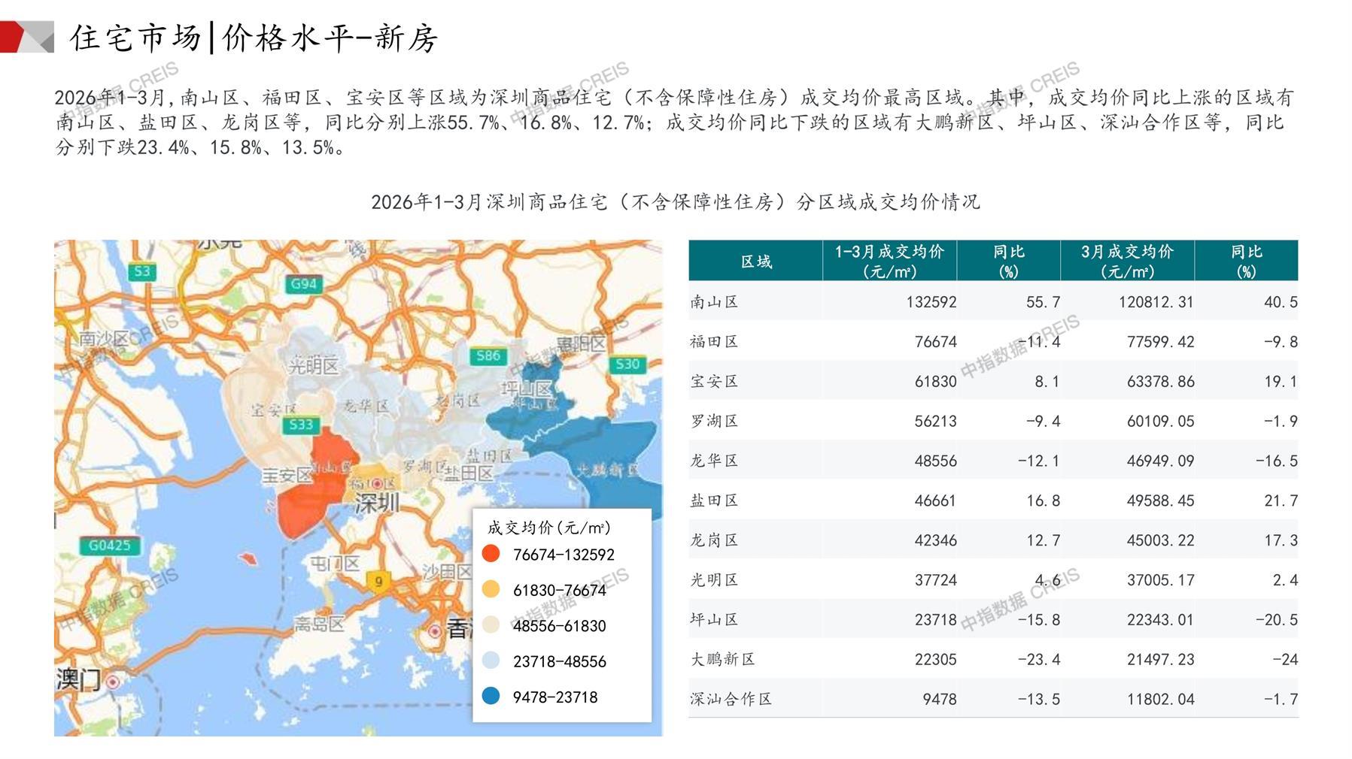The image size is (1352, 759).
Task: Click the G94 expressway shield
Action: pyautogui.click(x=304, y=284)
